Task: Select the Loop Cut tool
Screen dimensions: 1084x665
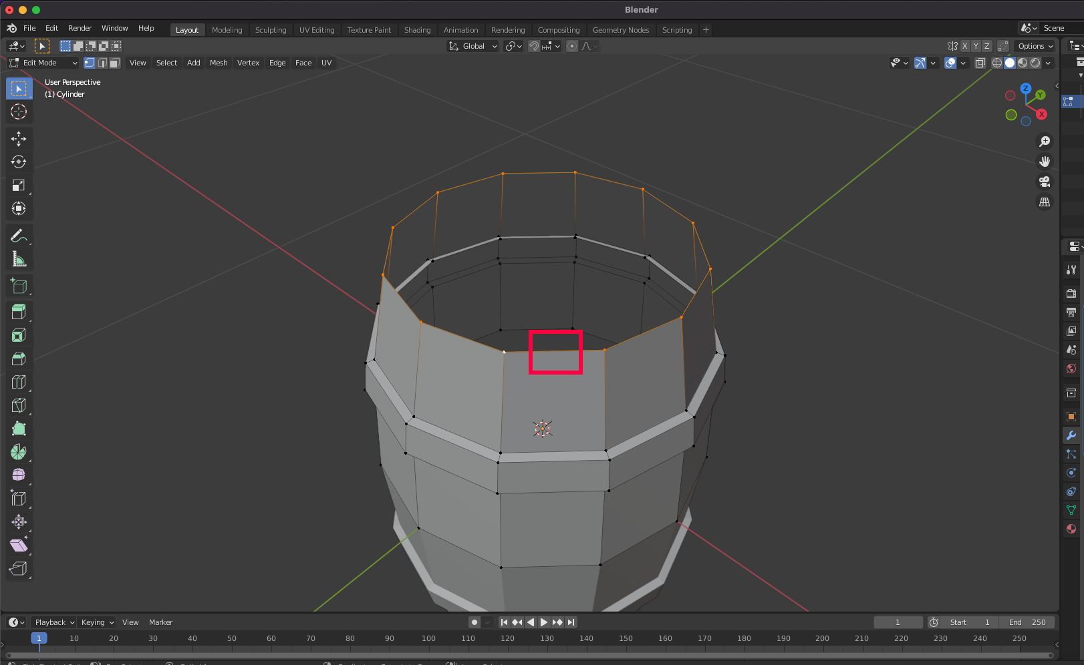Action: [x=19, y=382]
